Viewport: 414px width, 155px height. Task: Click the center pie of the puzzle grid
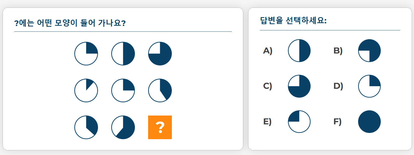(123, 90)
